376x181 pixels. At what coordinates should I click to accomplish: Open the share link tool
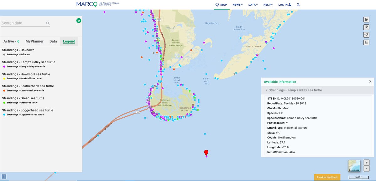pos(366,27)
